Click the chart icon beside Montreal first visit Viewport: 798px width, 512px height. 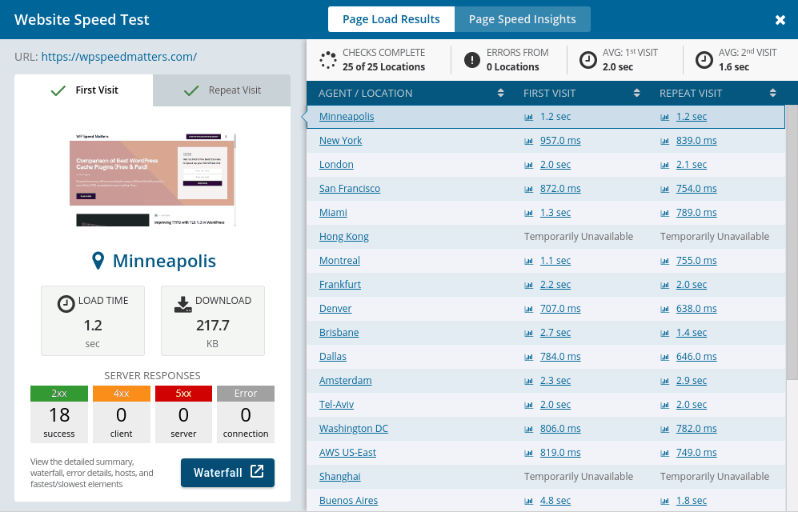click(x=529, y=261)
